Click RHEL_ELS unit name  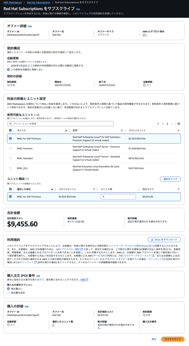[22, 168]
